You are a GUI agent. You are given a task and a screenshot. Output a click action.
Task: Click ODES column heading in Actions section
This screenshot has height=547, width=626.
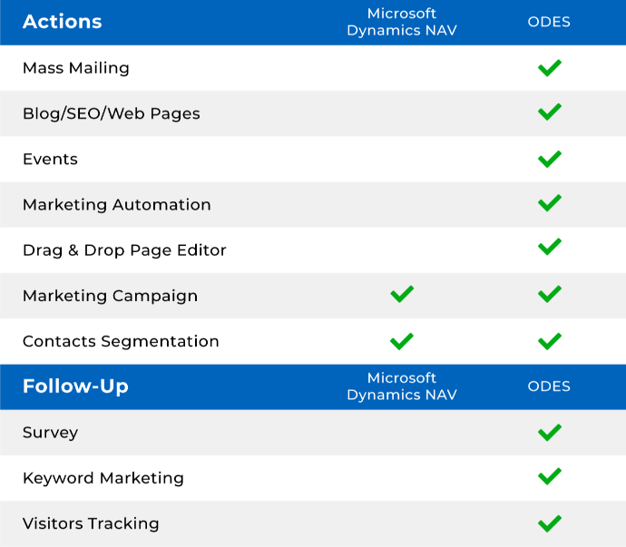[549, 22]
